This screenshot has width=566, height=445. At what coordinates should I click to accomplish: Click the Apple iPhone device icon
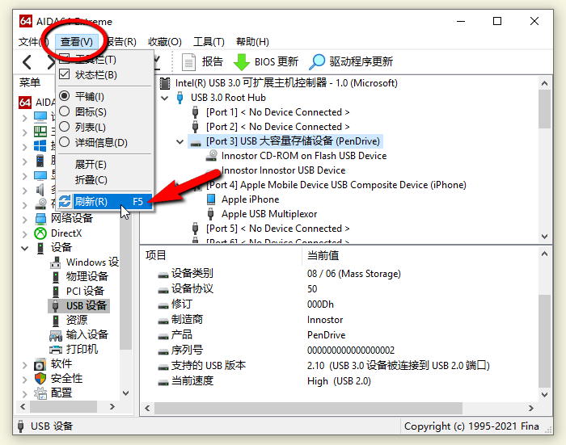211,199
